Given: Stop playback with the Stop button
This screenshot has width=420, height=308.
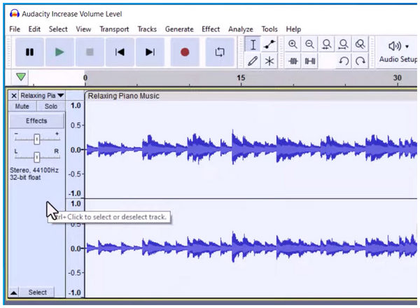Looking at the screenshot, I should [90, 52].
